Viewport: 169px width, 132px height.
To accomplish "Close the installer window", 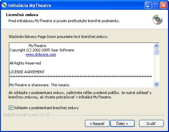I will 164,5.
